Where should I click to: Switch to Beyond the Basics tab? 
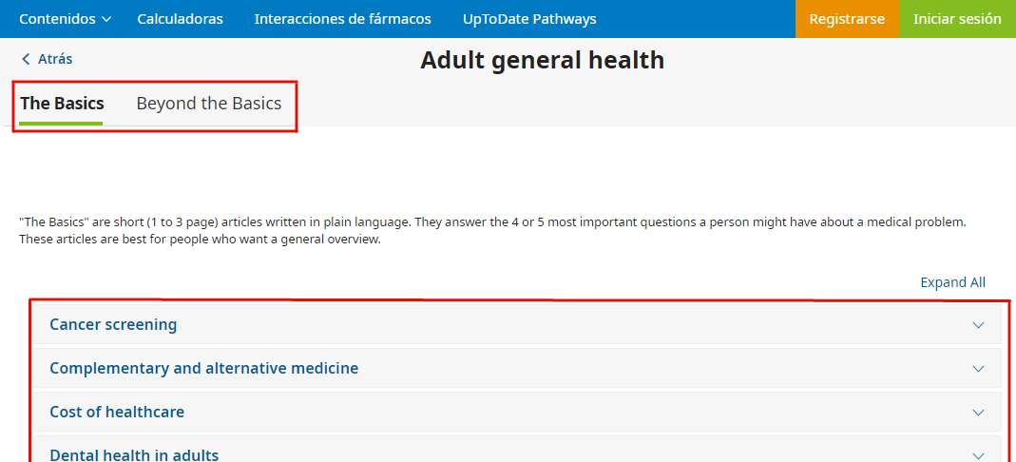tap(209, 104)
